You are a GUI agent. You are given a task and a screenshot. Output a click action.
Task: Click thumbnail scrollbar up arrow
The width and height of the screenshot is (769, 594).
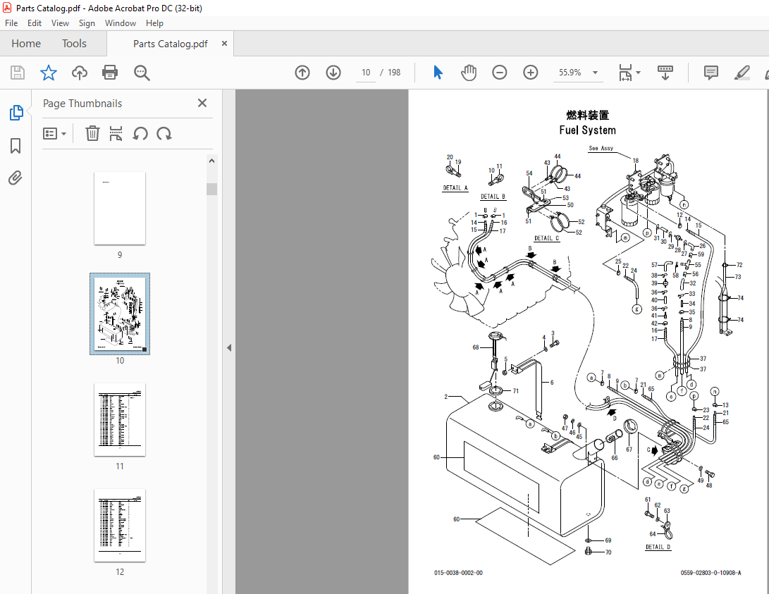(x=212, y=160)
